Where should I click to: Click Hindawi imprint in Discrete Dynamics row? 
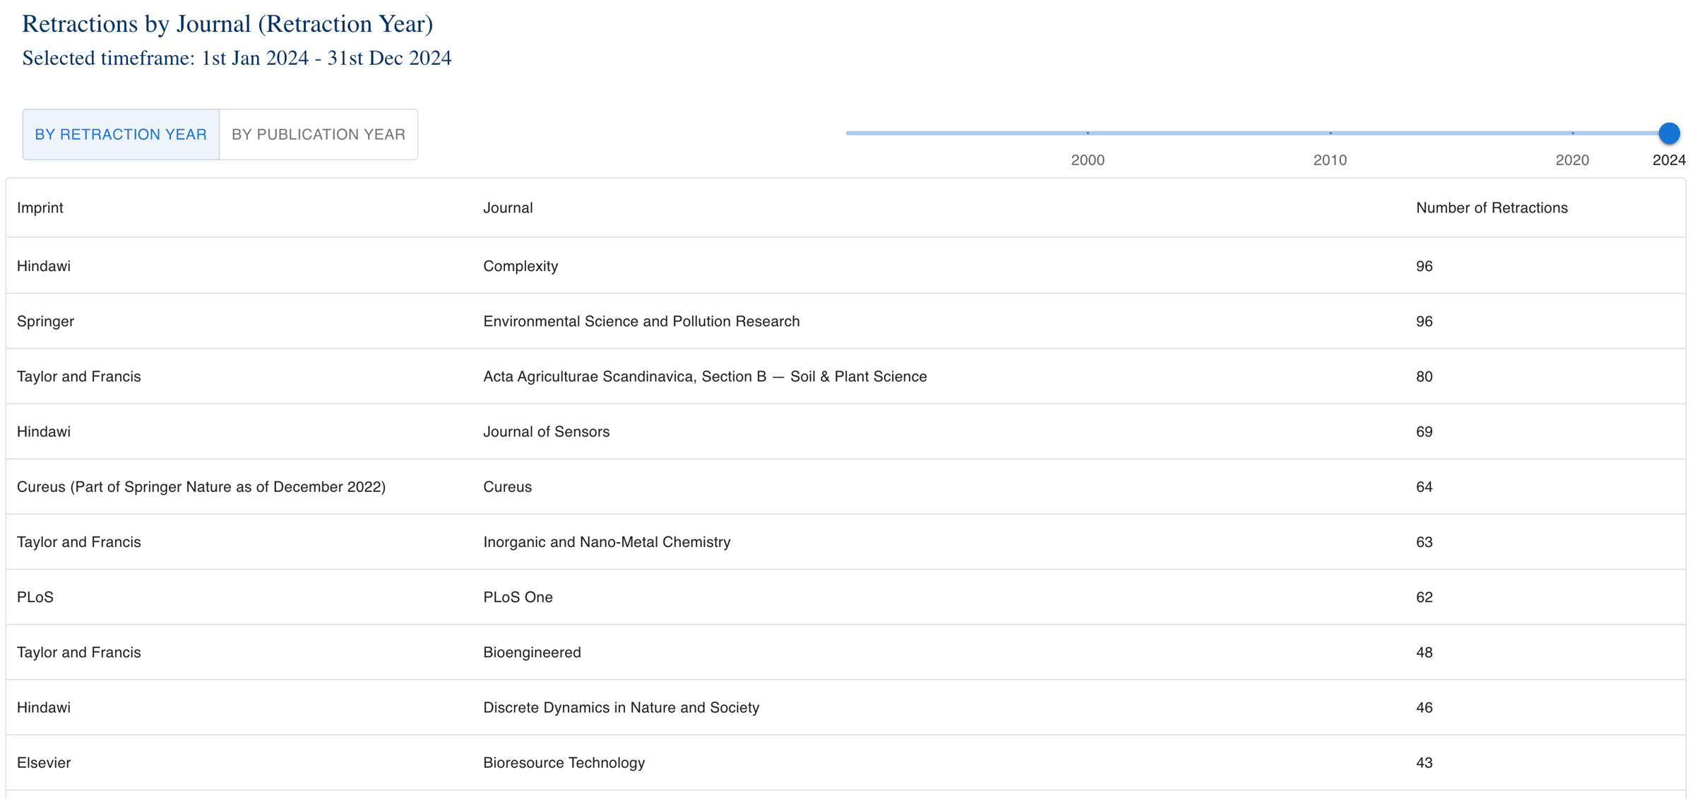[44, 707]
